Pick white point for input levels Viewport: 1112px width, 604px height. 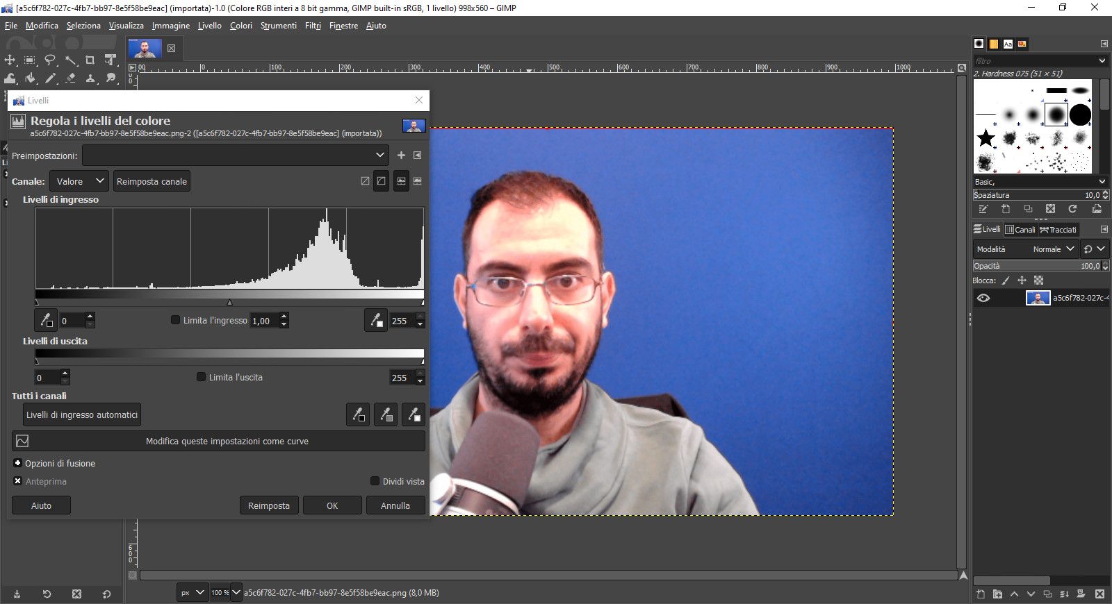[376, 320]
